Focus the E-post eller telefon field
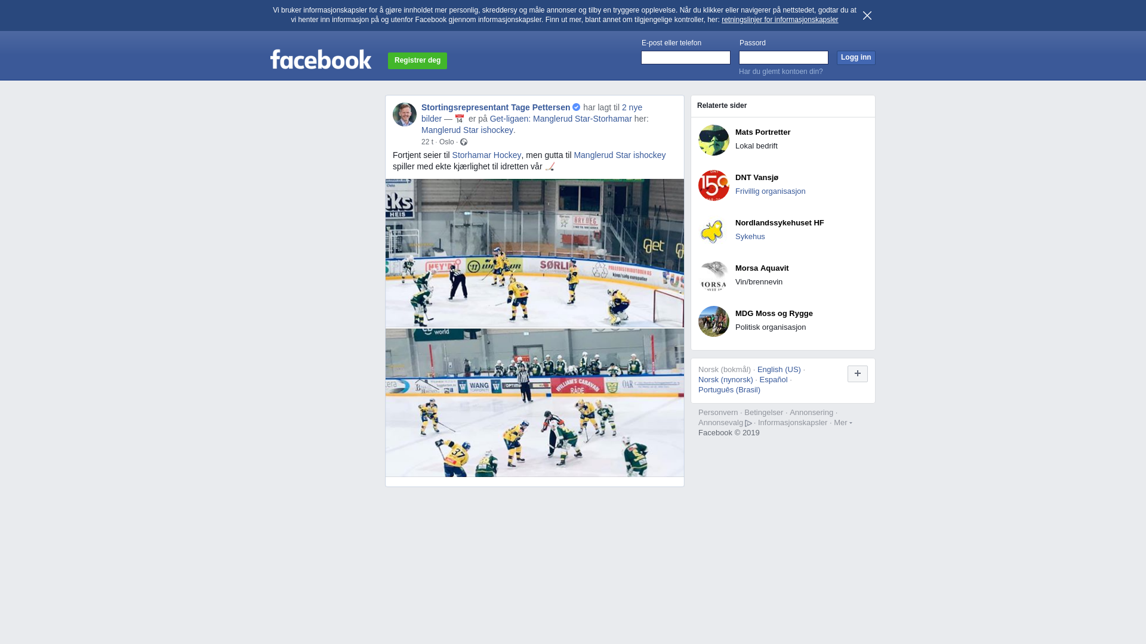Image resolution: width=1146 pixels, height=644 pixels. 686,57
